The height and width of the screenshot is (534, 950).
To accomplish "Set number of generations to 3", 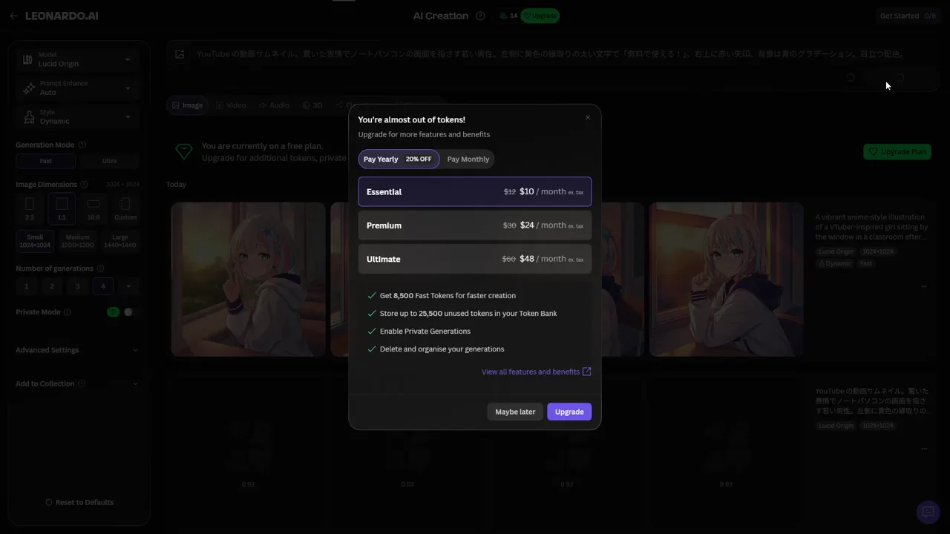I will point(77,286).
